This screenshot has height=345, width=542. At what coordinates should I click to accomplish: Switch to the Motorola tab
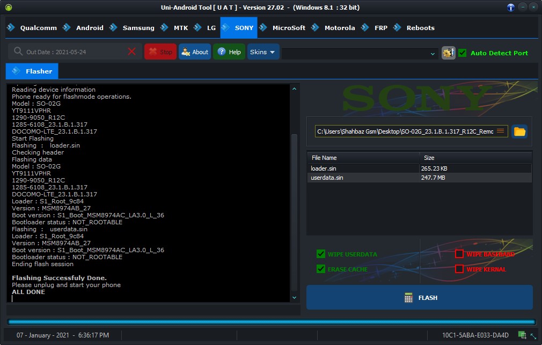pyautogui.click(x=333, y=28)
